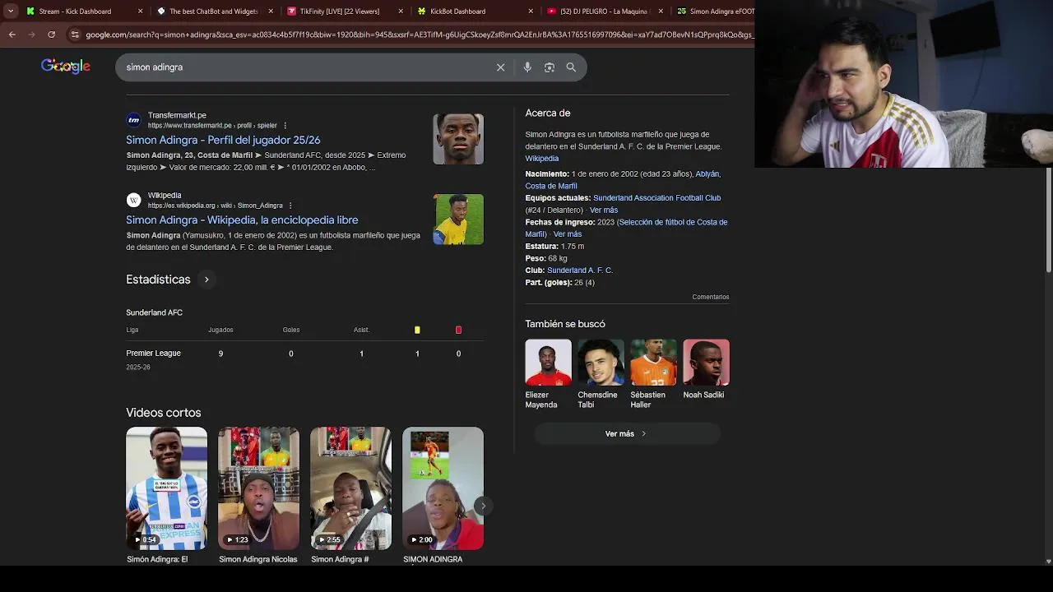Click the yellow card column icon

(417, 330)
